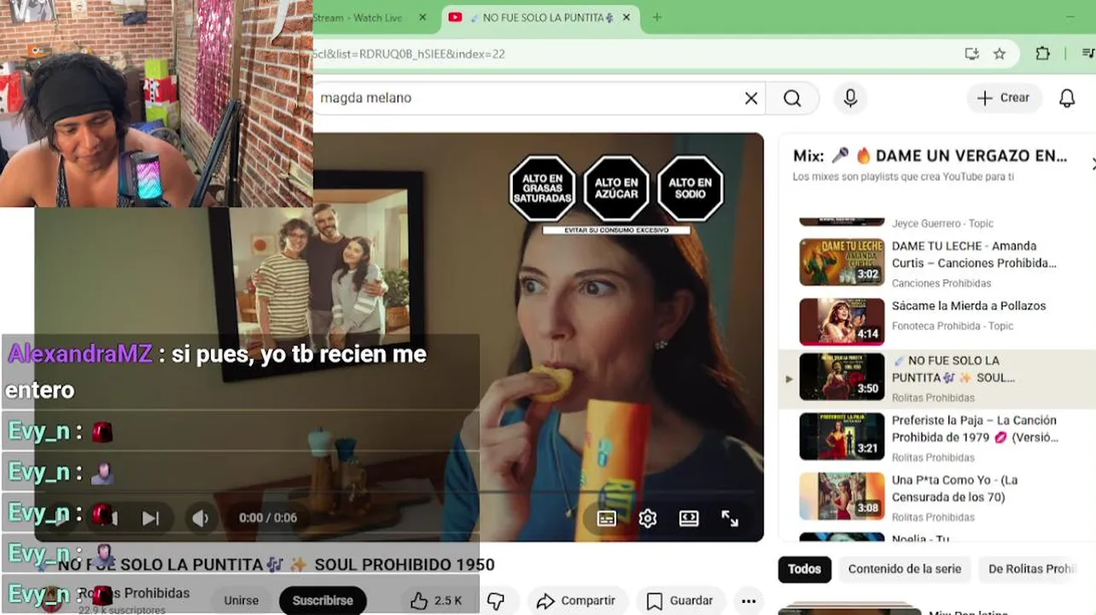Select the NO FUE SOLO LA PUNTITA tab
This screenshot has height=615, width=1096.
(x=540, y=17)
